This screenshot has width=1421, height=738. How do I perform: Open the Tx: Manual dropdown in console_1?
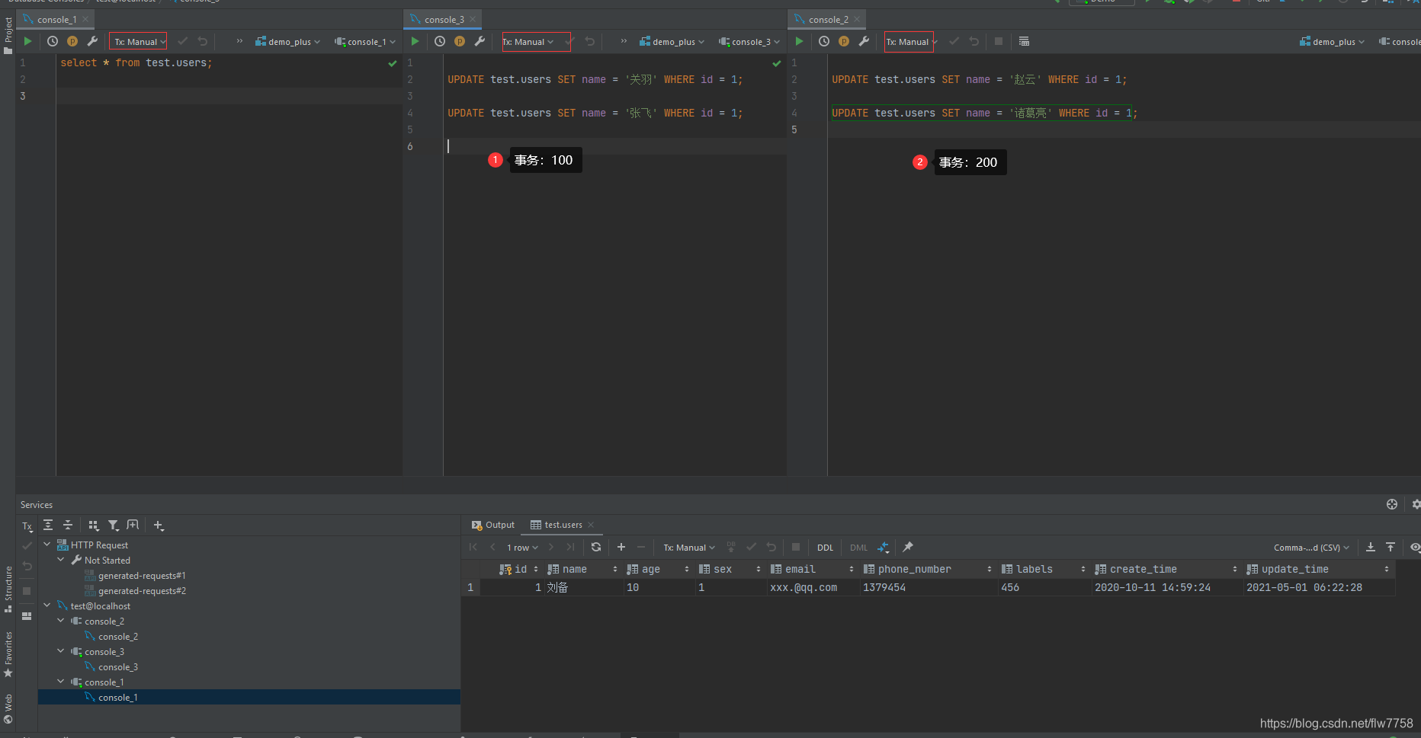pos(139,42)
